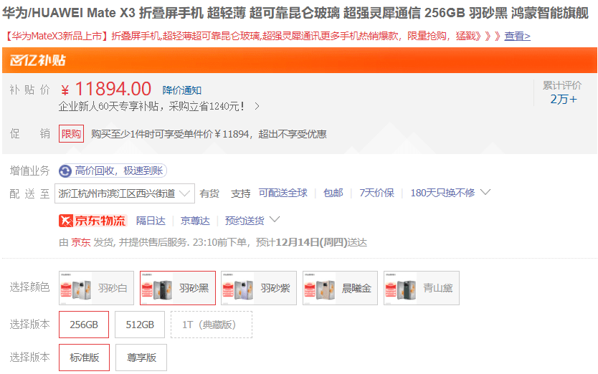This screenshot has width=598, height=374.
Task: Select color 青山黛
Action: pyautogui.click(x=422, y=288)
